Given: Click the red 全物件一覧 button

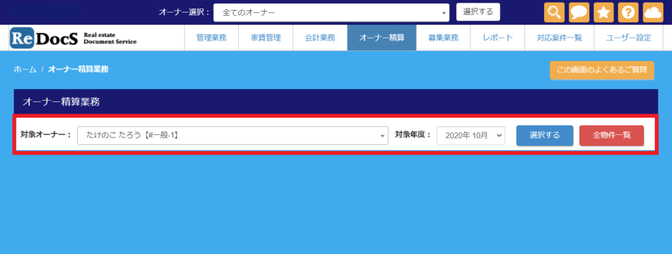Looking at the screenshot, I should [x=612, y=136].
